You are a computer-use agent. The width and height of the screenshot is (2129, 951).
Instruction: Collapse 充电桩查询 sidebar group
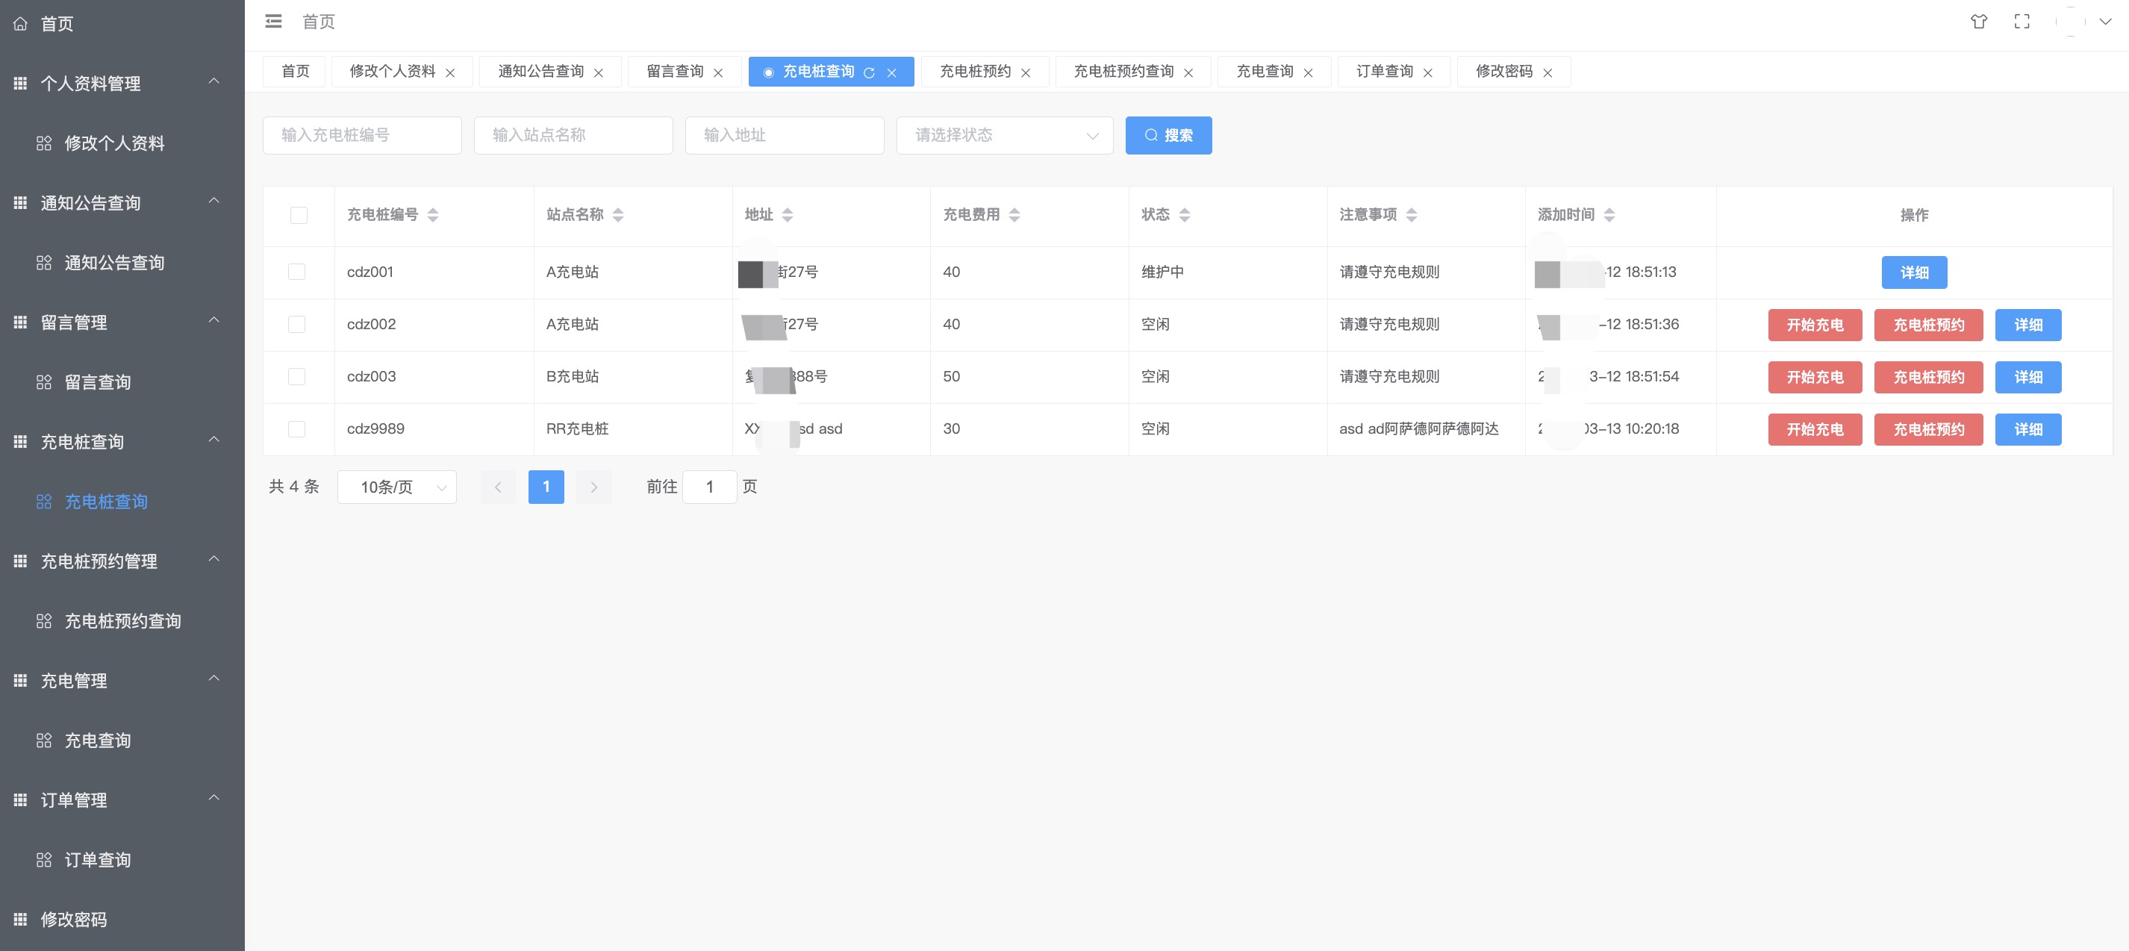pyautogui.click(x=214, y=440)
